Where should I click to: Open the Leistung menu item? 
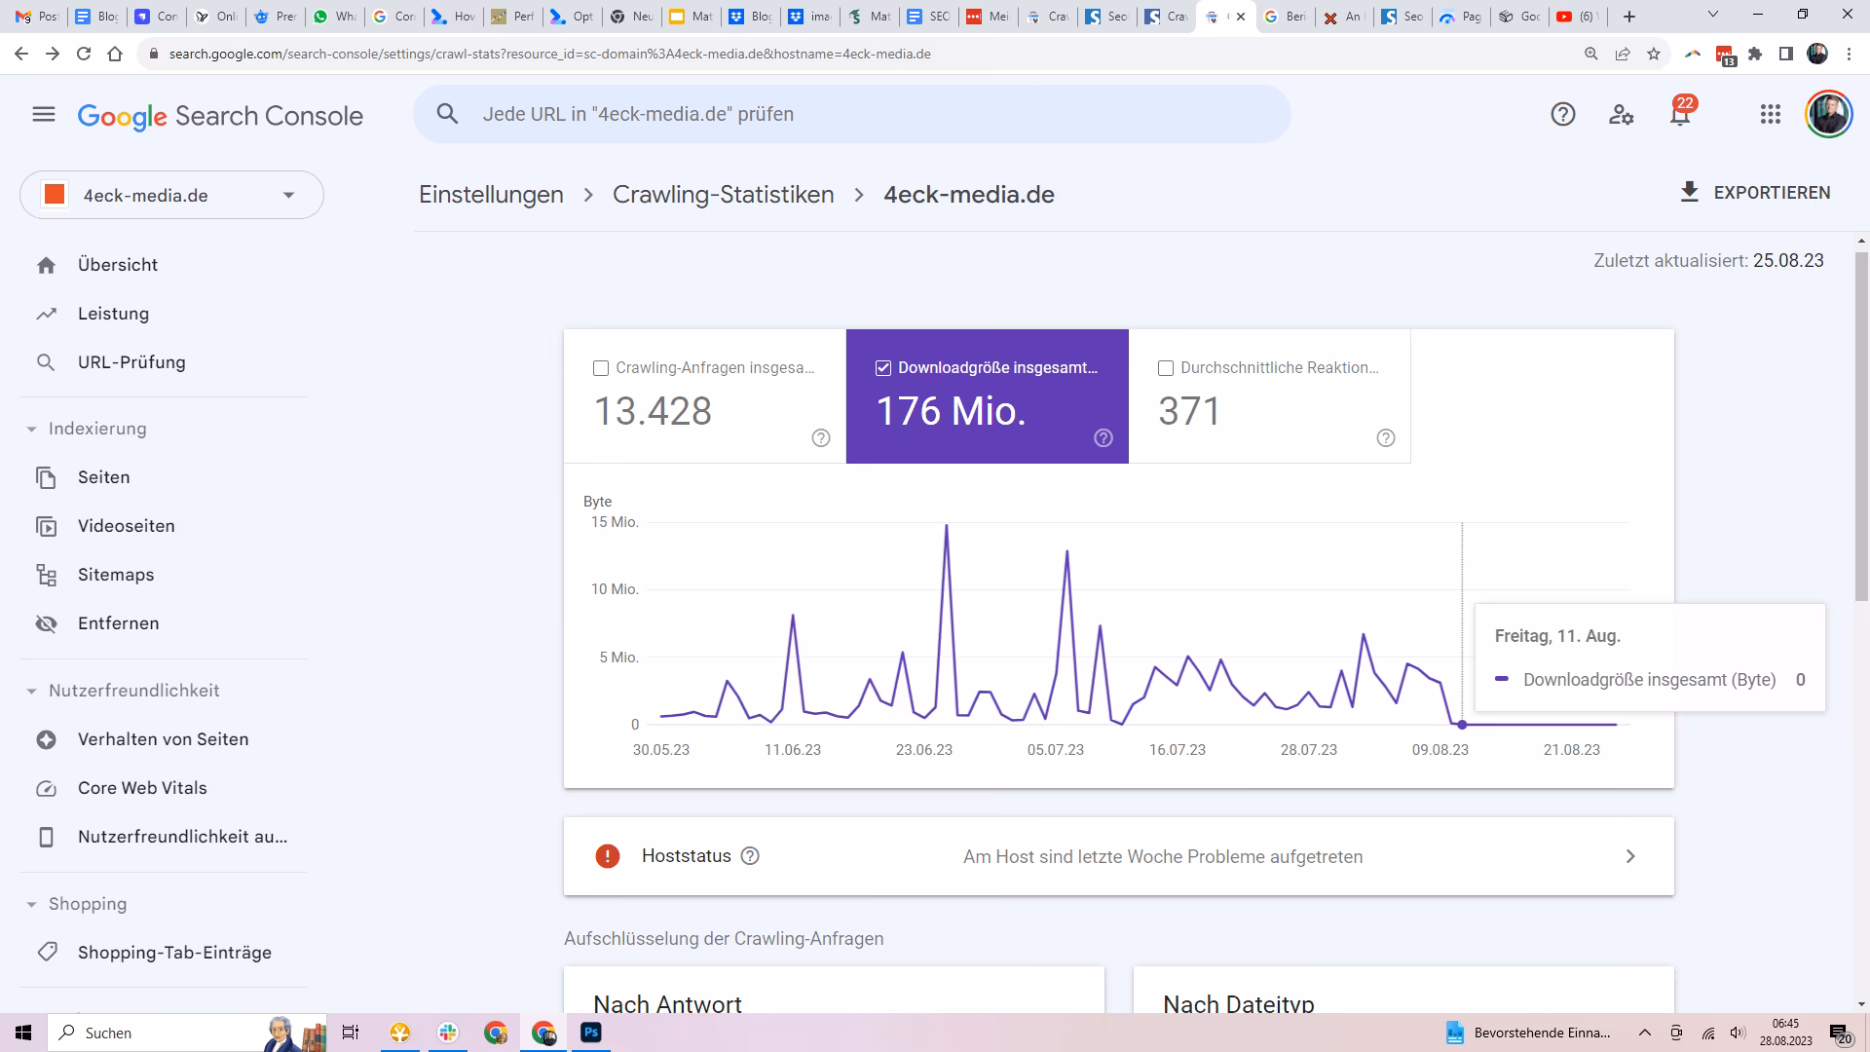click(x=113, y=314)
